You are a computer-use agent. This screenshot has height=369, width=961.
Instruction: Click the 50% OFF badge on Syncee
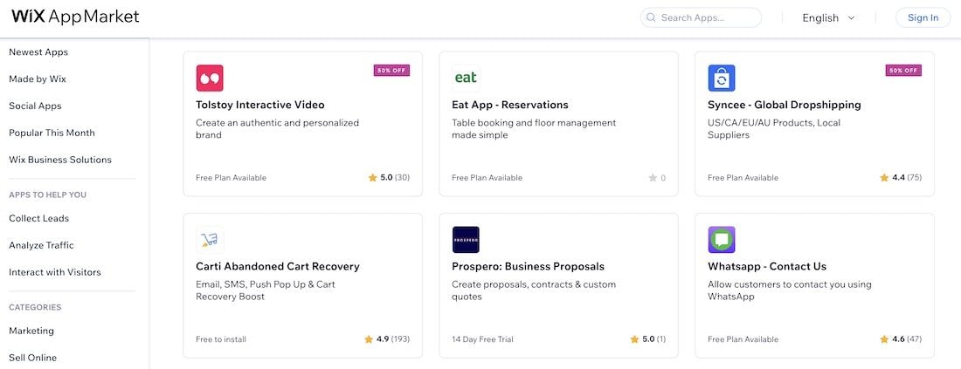pos(903,71)
